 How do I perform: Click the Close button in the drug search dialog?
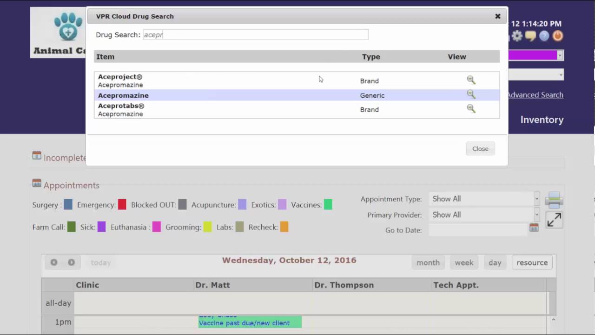tap(480, 148)
